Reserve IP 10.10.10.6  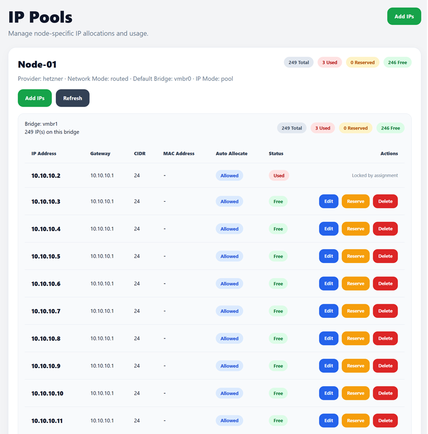pos(356,284)
